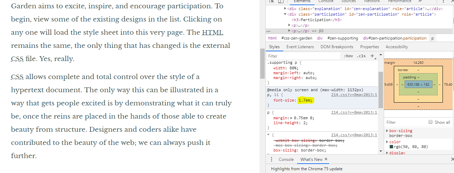Click the #zen-supporting breadcrumb
The width and height of the screenshot is (454, 173).
click(x=343, y=38)
